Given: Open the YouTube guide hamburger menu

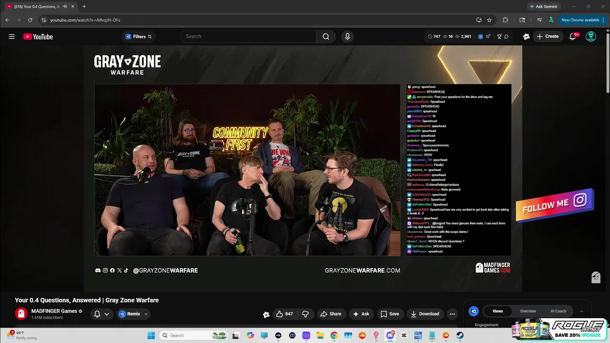Looking at the screenshot, I should point(11,37).
